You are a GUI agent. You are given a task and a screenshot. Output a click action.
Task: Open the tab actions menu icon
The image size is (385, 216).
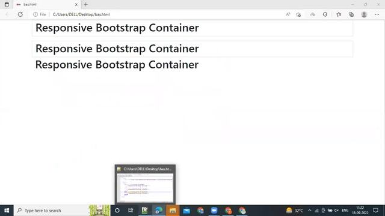(7, 4)
